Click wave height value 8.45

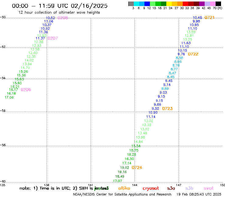click(171, 77)
